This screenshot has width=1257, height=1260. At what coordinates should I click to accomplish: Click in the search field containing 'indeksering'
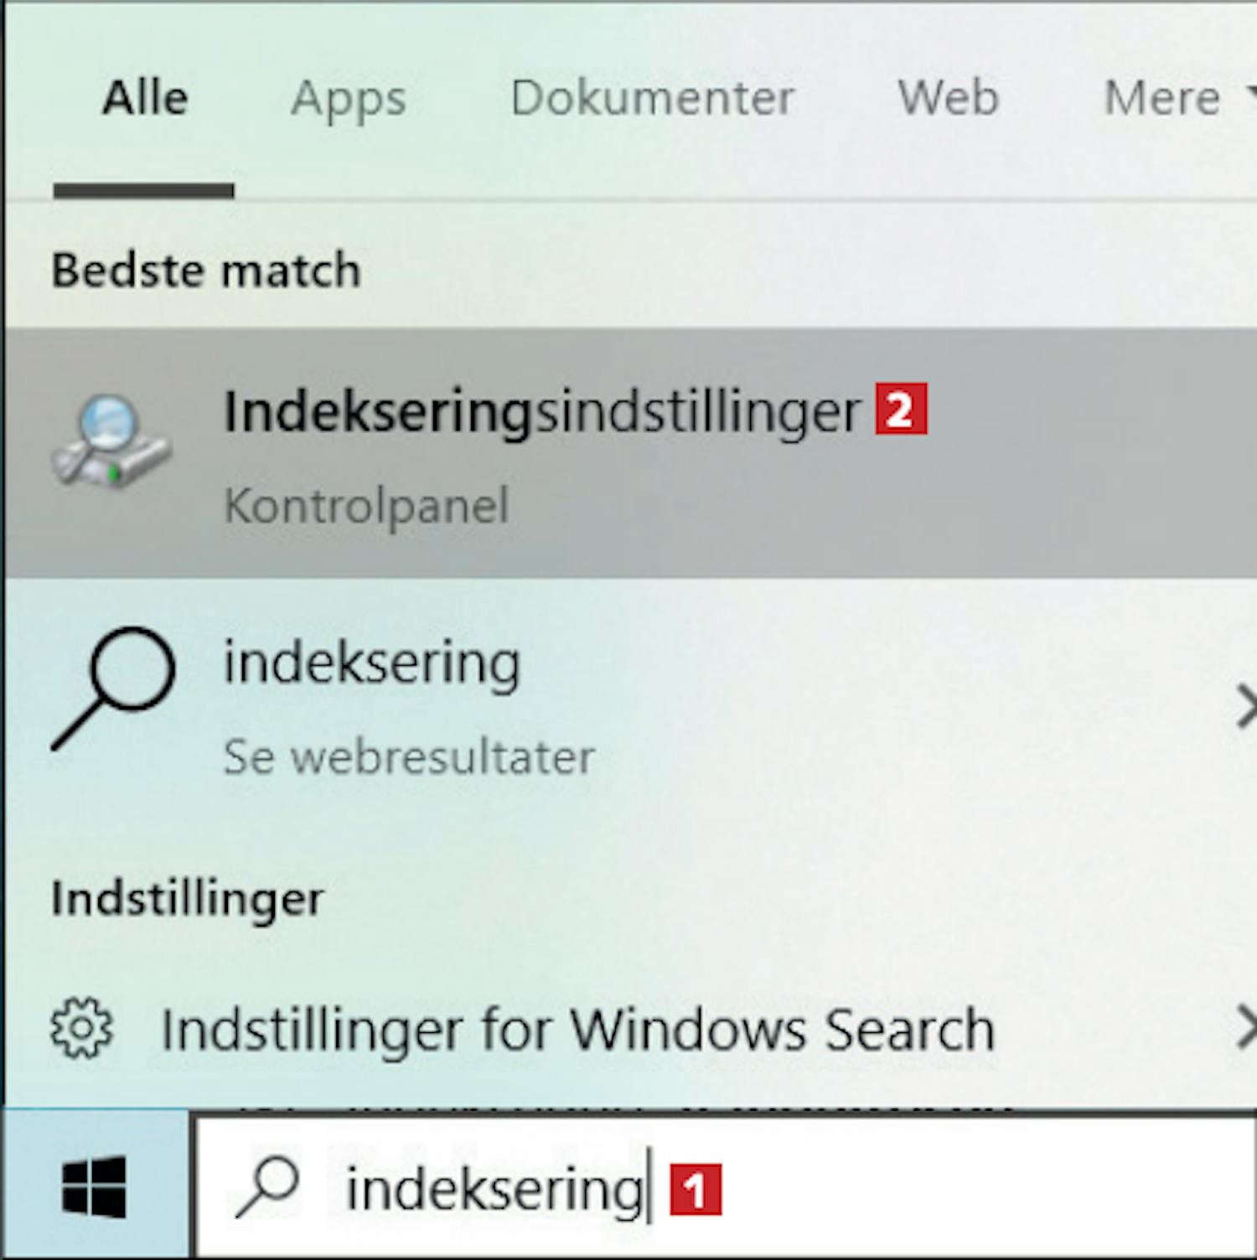pos(726,1186)
